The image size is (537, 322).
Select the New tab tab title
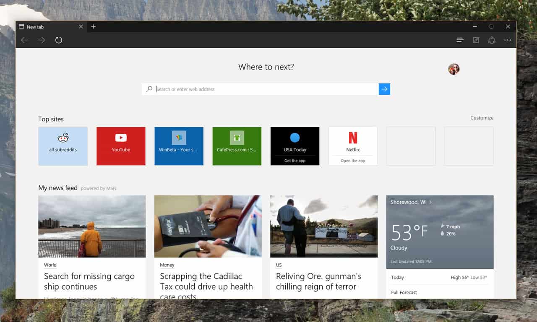point(35,27)
